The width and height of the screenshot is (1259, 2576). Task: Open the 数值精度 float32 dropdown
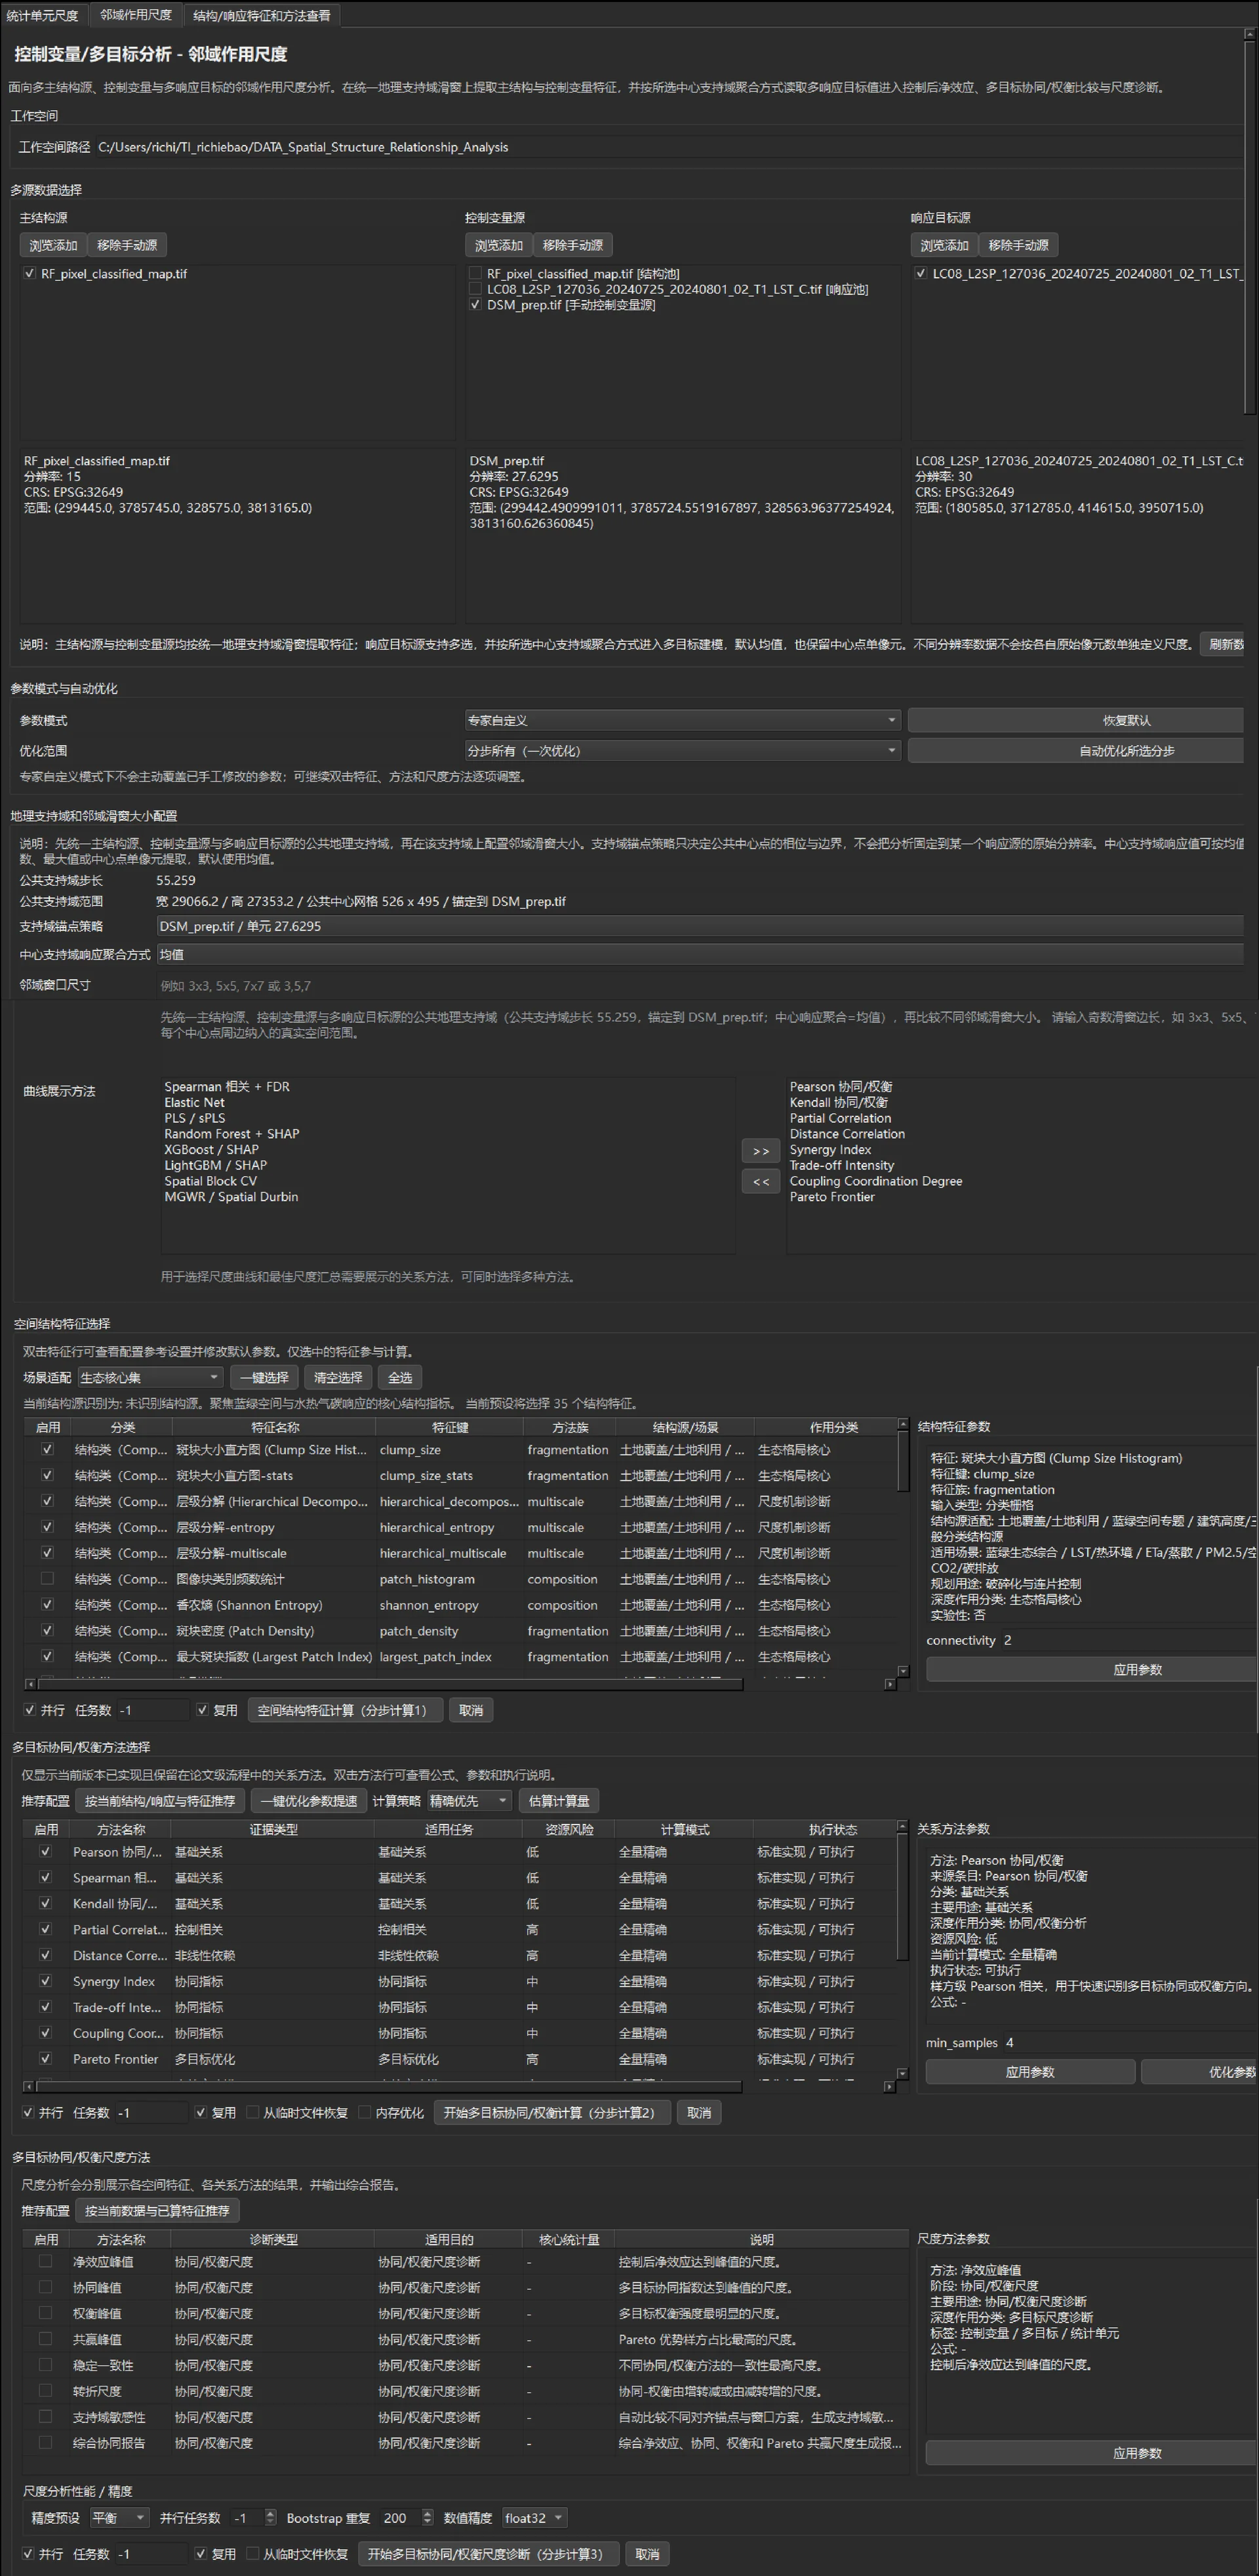(534, 2518)
